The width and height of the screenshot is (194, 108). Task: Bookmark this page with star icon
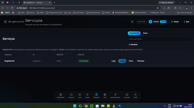point(158,8)
